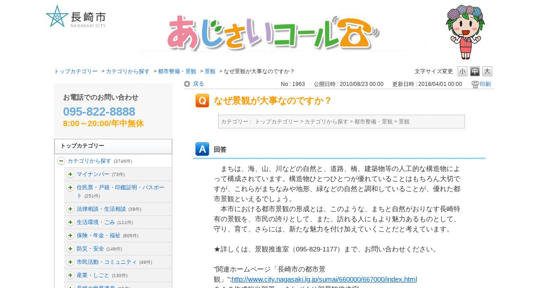Click the printer icon
548x288 pixels.
tap(475, 85)
